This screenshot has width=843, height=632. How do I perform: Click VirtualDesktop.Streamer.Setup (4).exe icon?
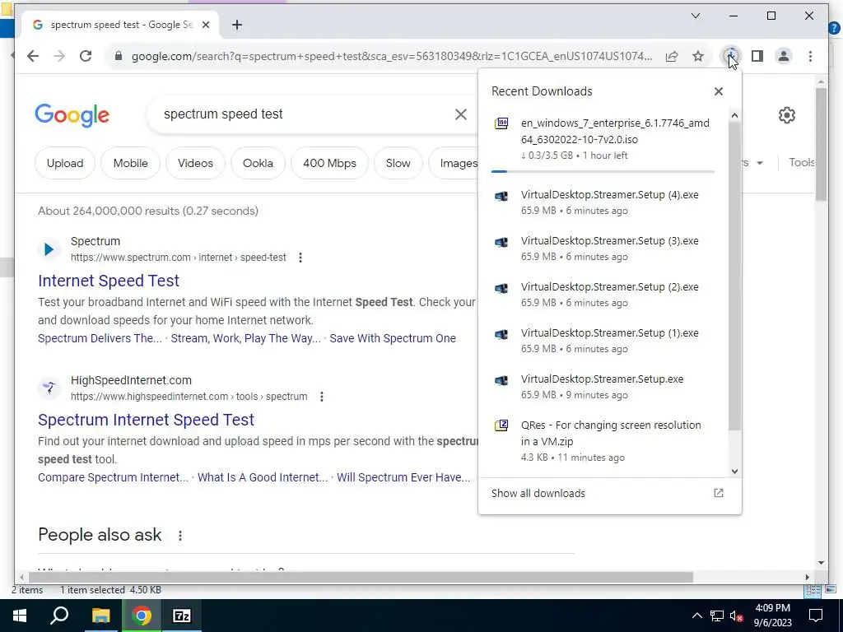[501, 196]
